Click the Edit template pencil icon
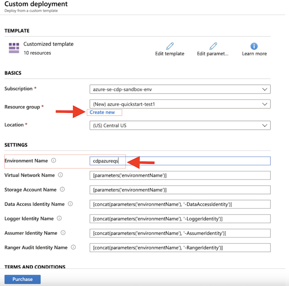The image size is (289, 286). pos(169,46)
